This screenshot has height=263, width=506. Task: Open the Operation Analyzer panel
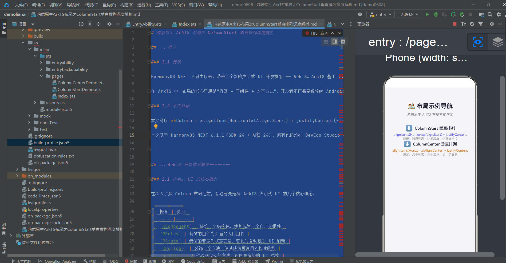(x=57, y=261)
